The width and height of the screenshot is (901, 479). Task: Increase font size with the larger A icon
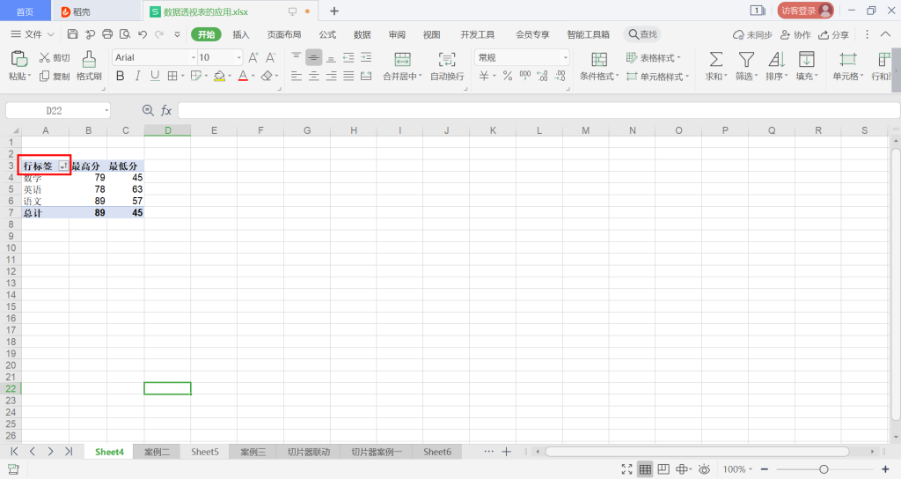pyautogui.click(x=253, y=57)
